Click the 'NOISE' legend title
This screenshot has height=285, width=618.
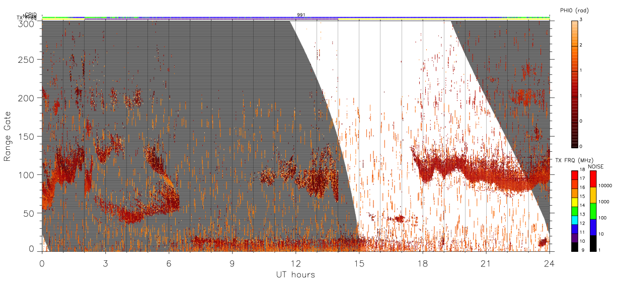(596, 166)
